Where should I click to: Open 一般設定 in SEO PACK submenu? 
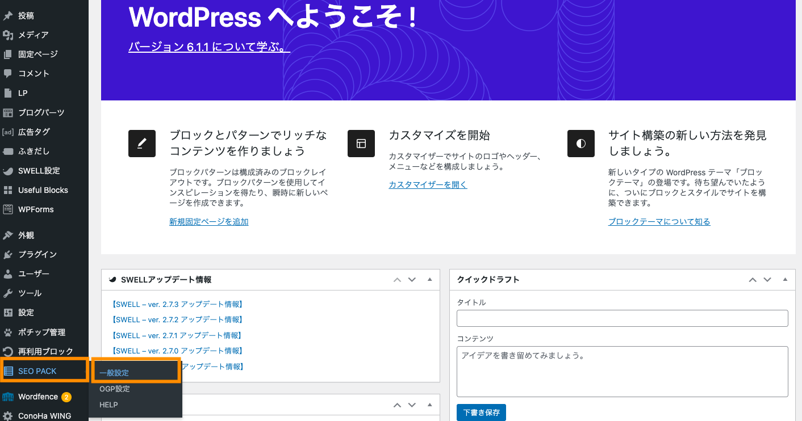point(114,373)
